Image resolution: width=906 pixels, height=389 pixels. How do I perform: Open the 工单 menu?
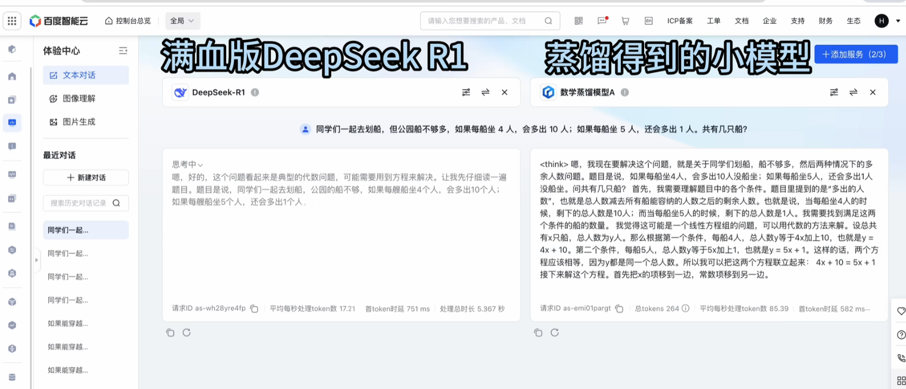click(713, 21)
